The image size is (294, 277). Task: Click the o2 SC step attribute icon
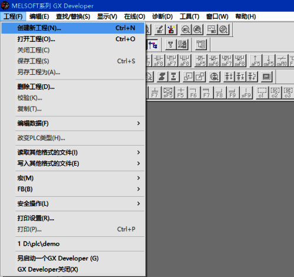click(275, 93)
